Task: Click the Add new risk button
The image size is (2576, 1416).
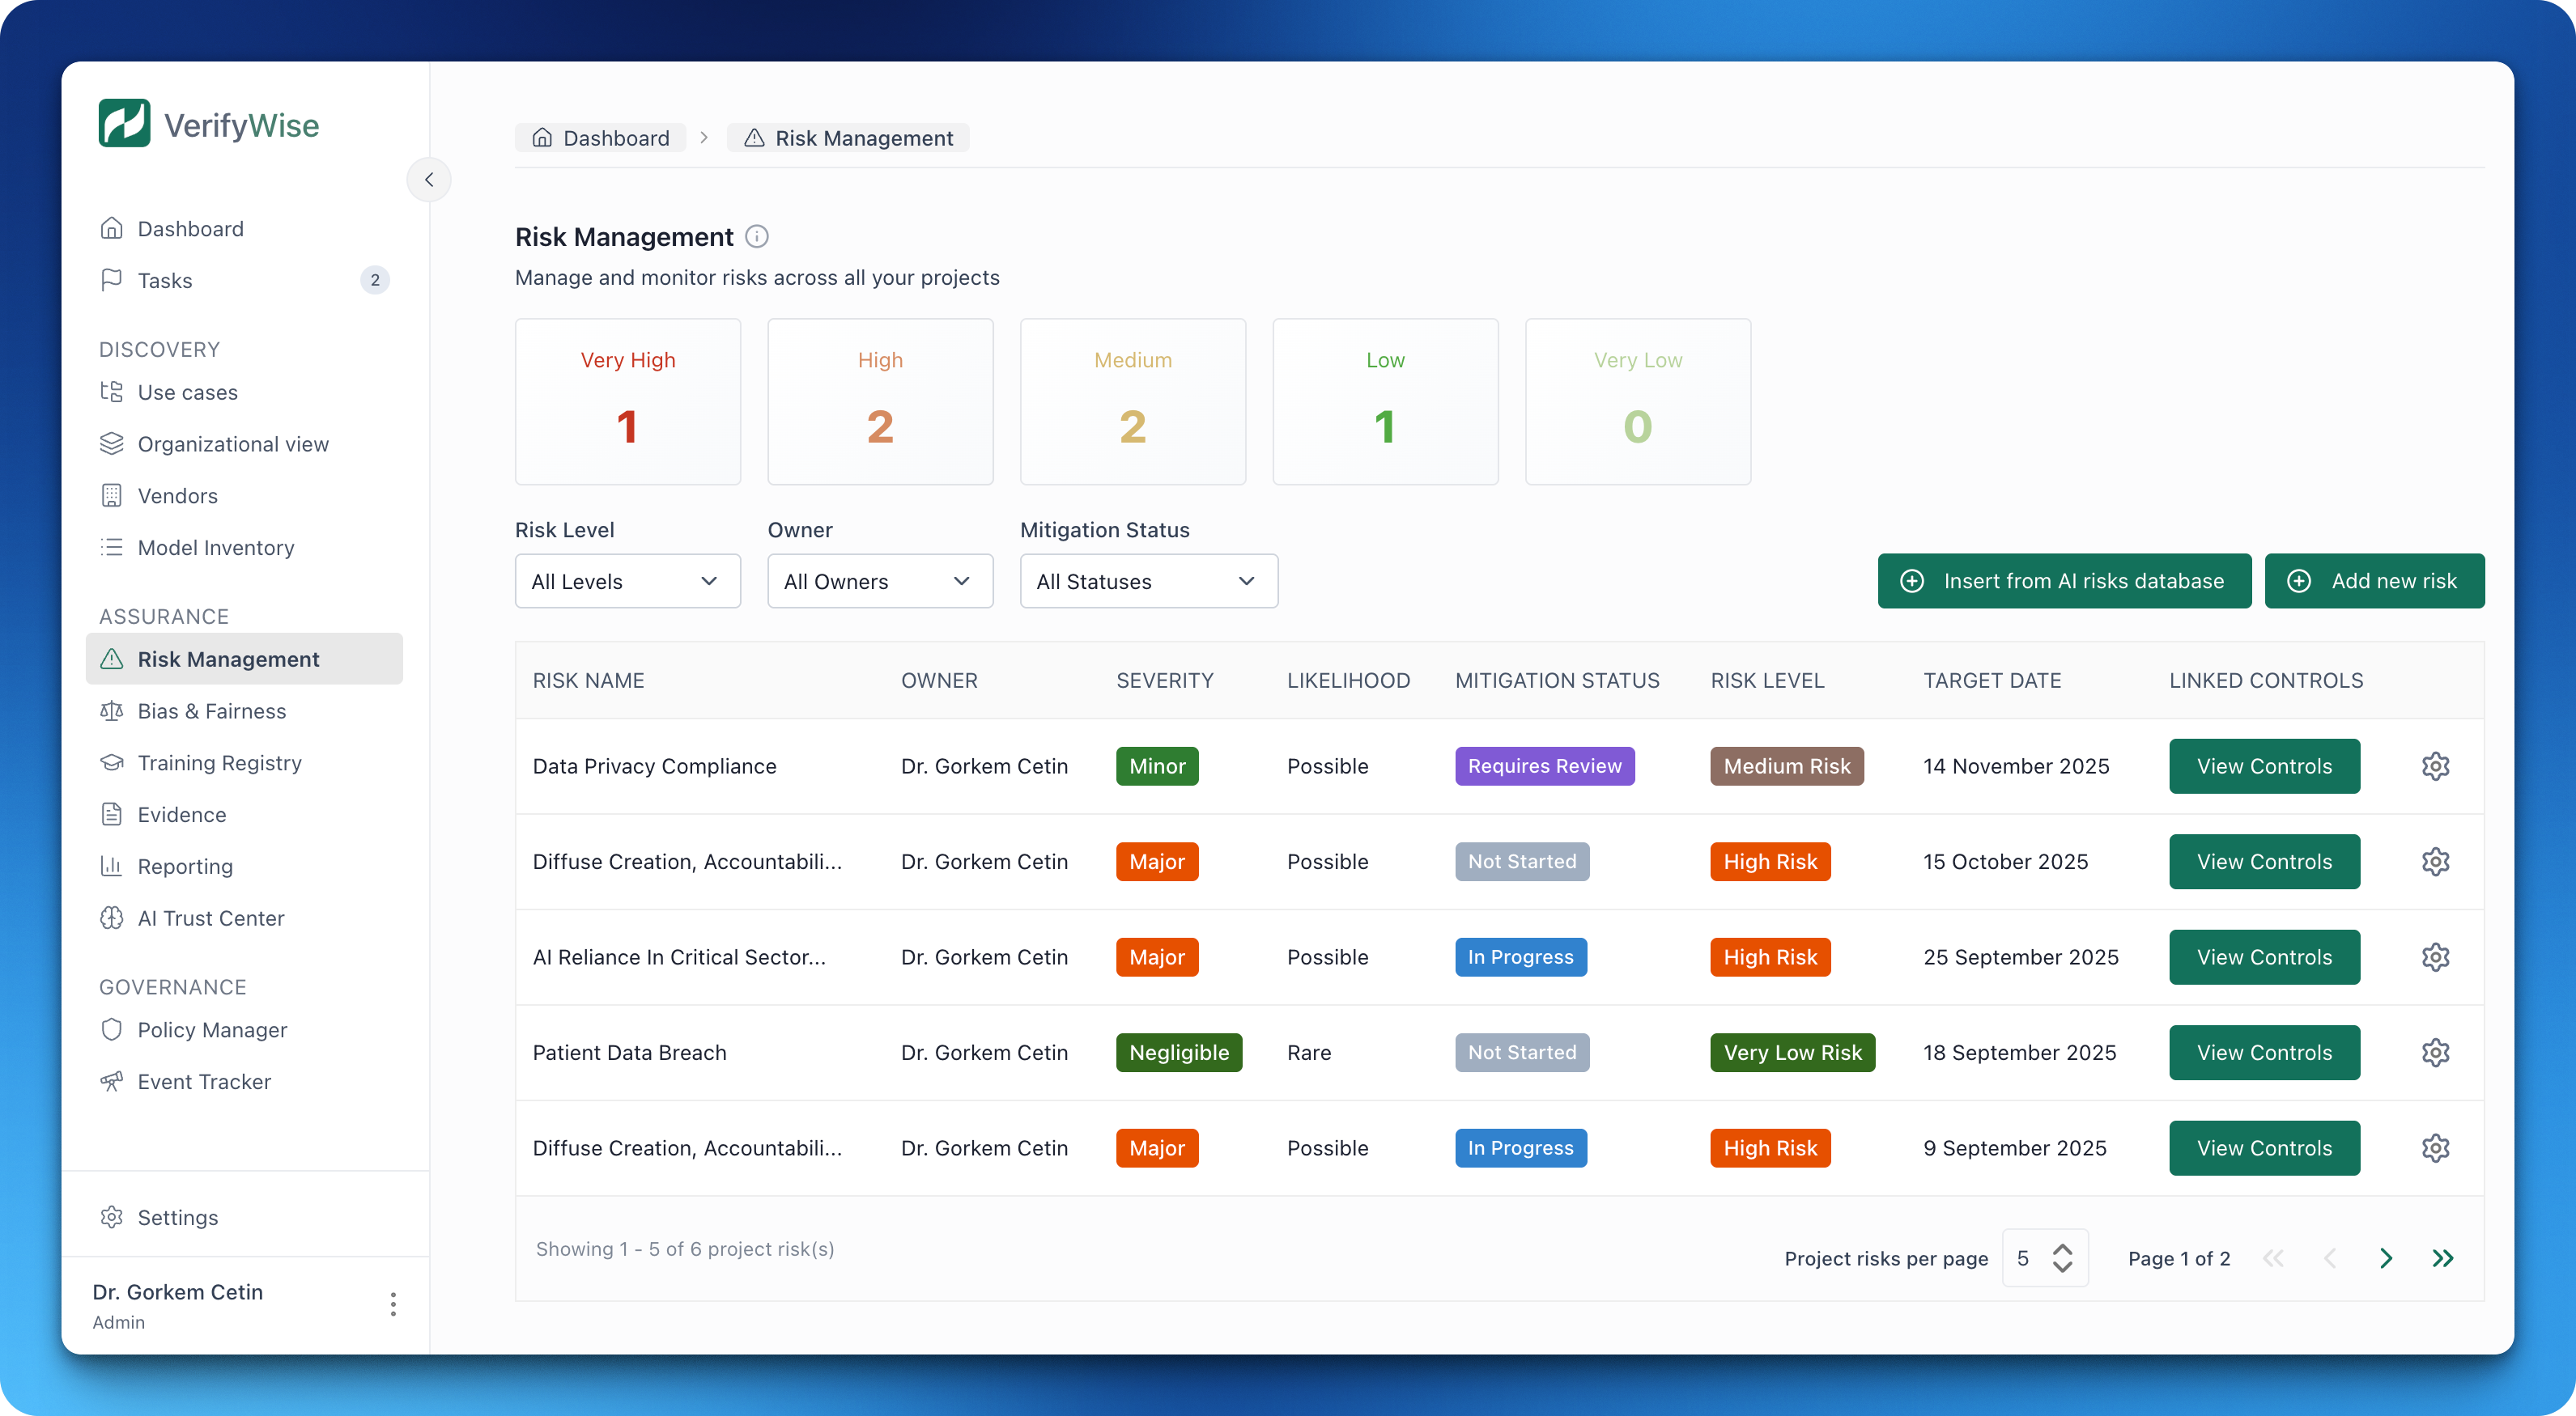Action: 2375,581
